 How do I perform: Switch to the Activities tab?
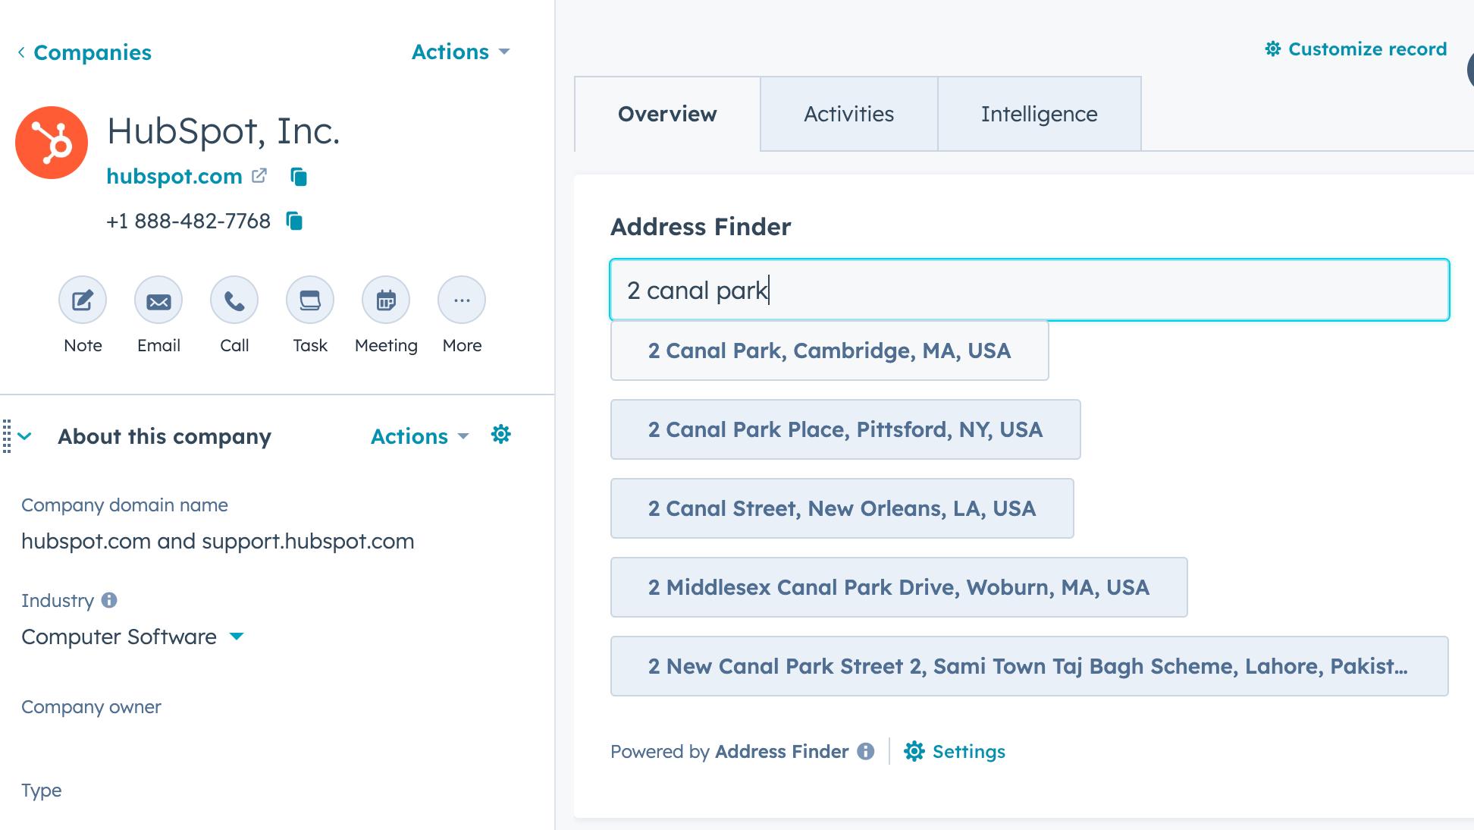pyautogui.click(x=848, y=114)
